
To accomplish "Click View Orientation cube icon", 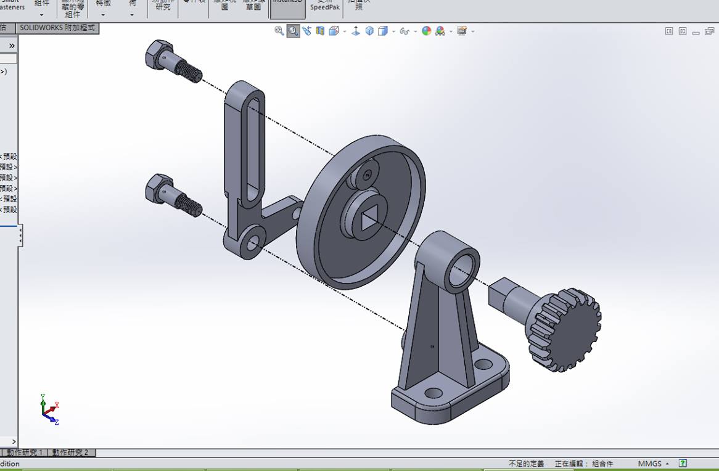I will click(x=334, y=31).
